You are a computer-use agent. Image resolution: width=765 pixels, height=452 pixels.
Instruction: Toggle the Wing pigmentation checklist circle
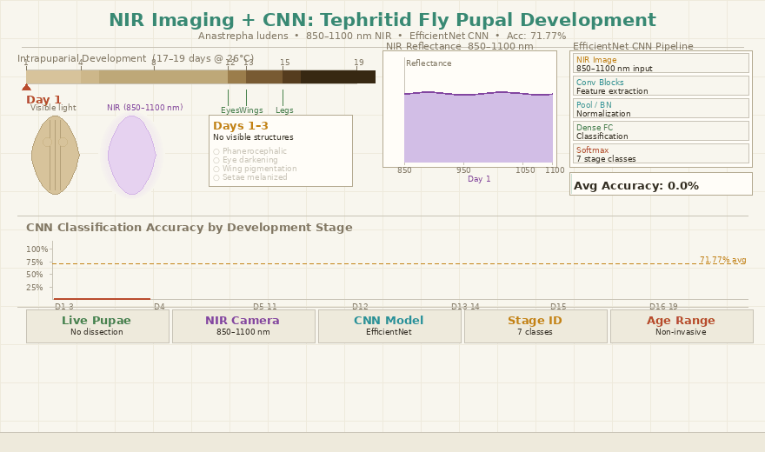[216, 169]
